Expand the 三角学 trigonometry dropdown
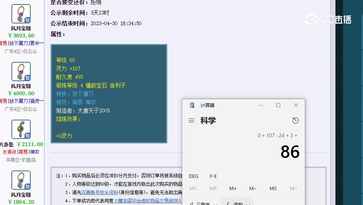The height and width of the screenshot is (205, 363). [204, 203]
